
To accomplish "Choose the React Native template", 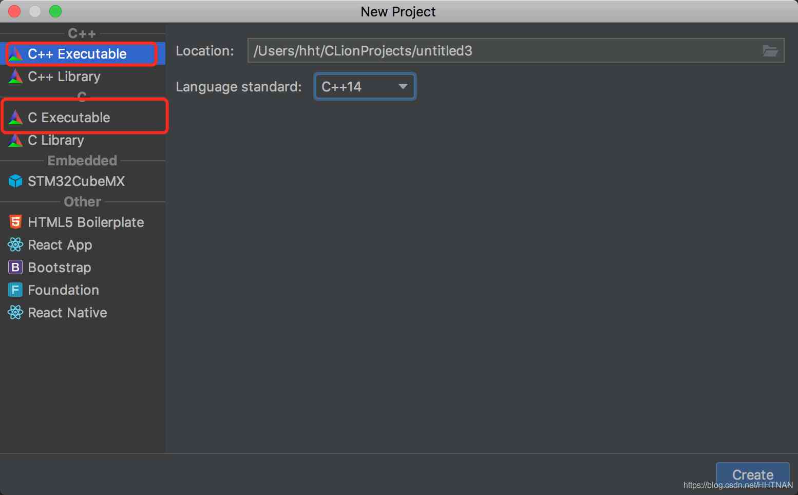I will 83,313.
